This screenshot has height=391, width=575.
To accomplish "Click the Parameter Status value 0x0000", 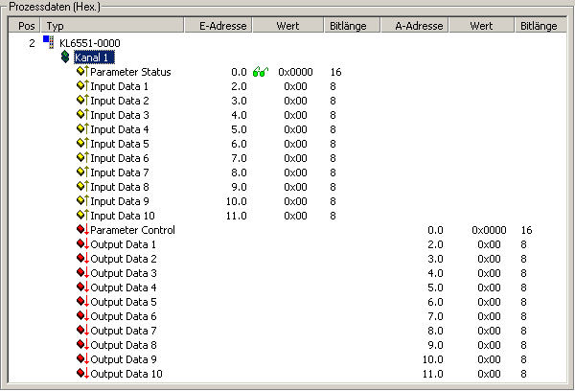I will (295, 72).
